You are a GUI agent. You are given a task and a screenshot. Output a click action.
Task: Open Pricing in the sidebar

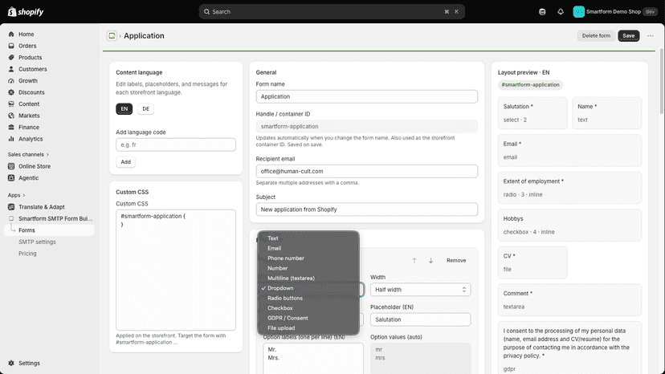27,254
